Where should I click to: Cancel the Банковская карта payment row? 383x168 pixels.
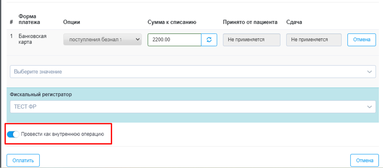361,40
